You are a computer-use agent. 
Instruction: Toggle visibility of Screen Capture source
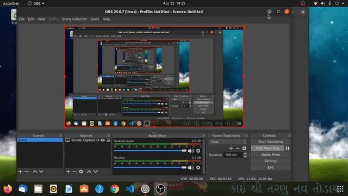click(103, 140)
